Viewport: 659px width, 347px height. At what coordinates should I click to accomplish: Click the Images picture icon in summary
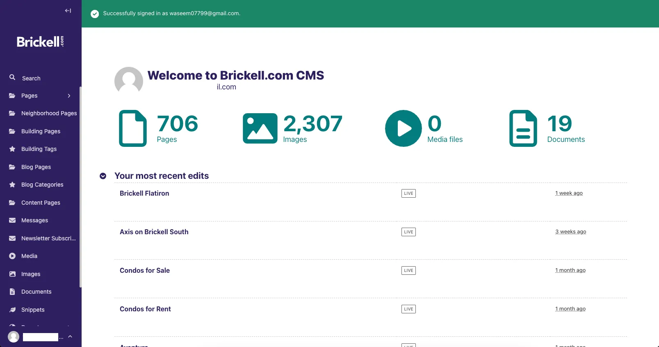260,128
